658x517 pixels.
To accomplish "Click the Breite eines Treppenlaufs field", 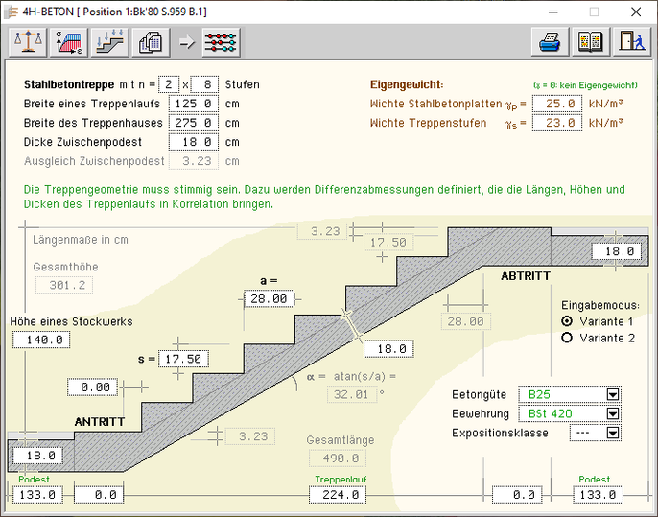I will pyautogui.click(x=195, y=104).
